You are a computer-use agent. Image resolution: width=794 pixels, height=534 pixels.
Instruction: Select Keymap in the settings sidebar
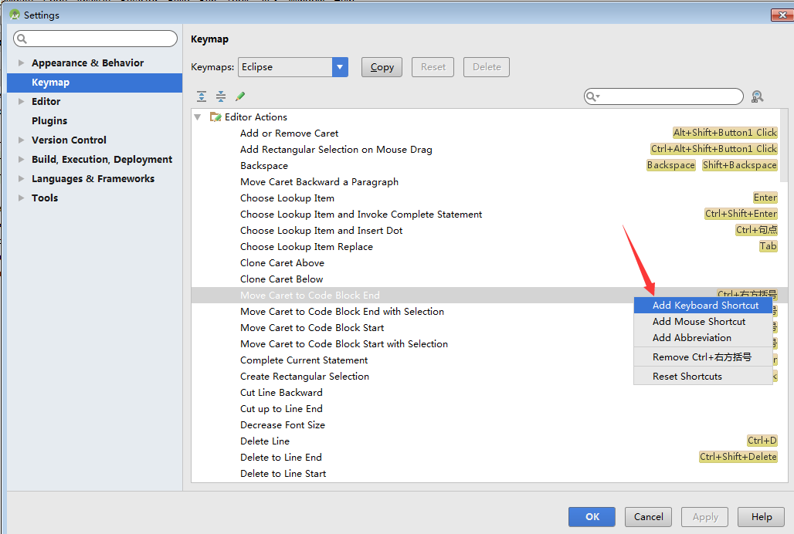pyautogui.click(x=95, y=83)
